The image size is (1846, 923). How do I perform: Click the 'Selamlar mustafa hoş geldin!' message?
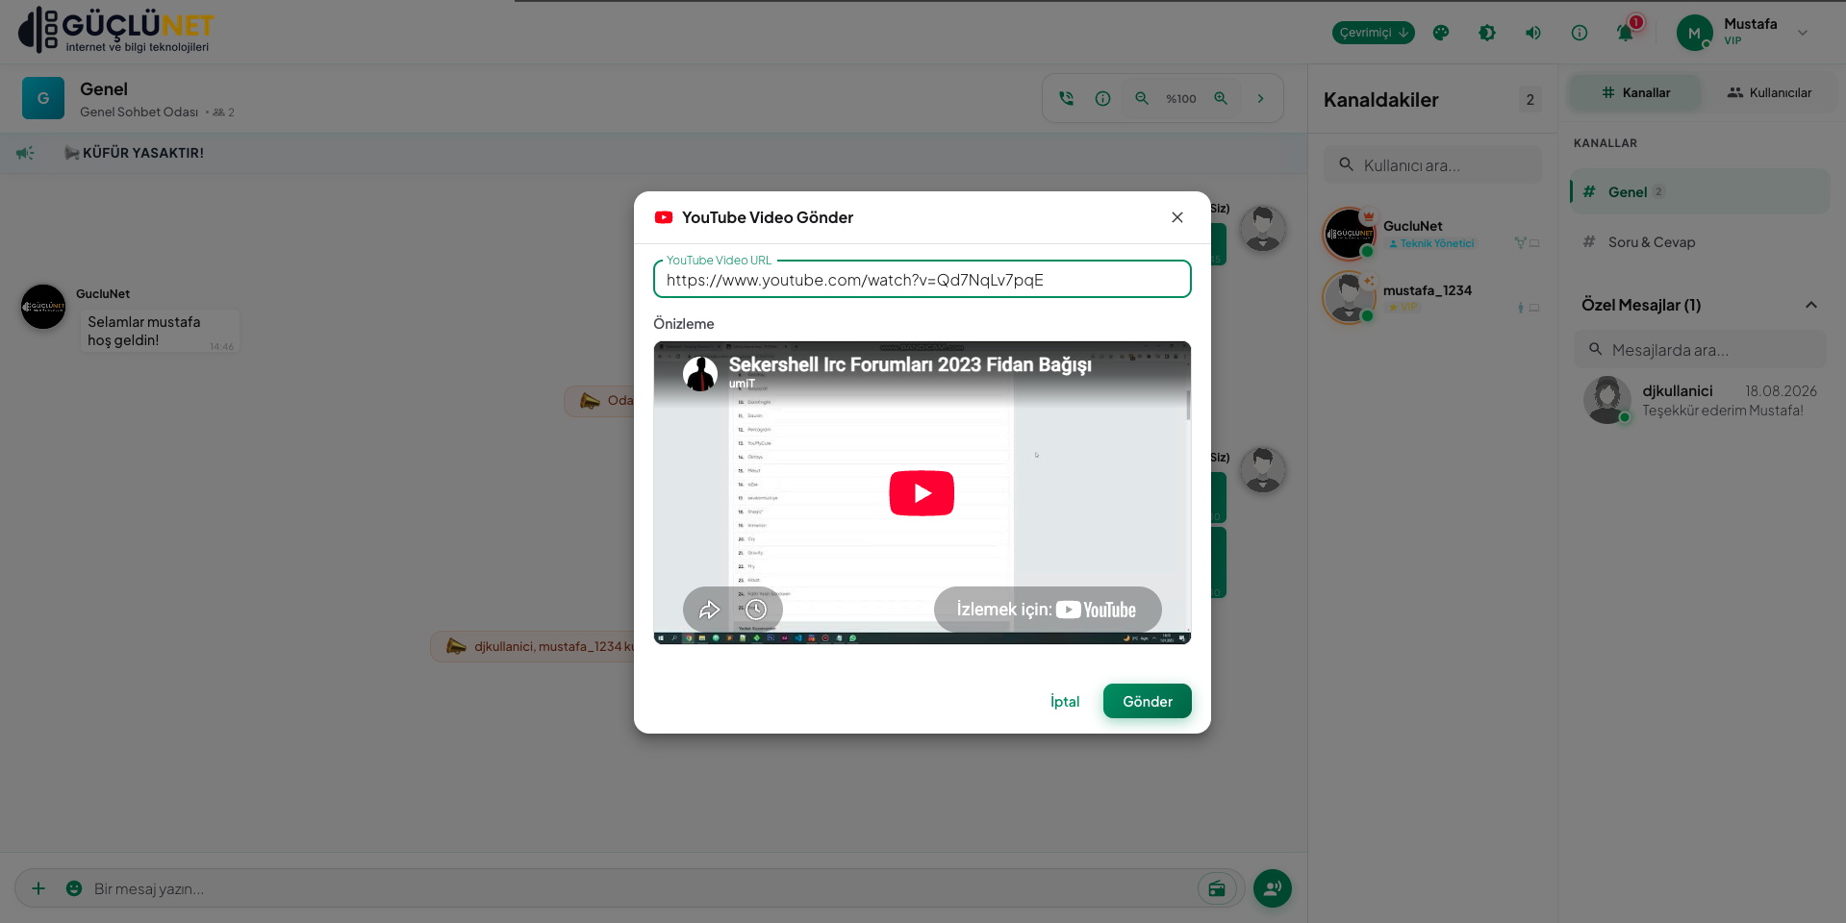click(x=159, y=331)
